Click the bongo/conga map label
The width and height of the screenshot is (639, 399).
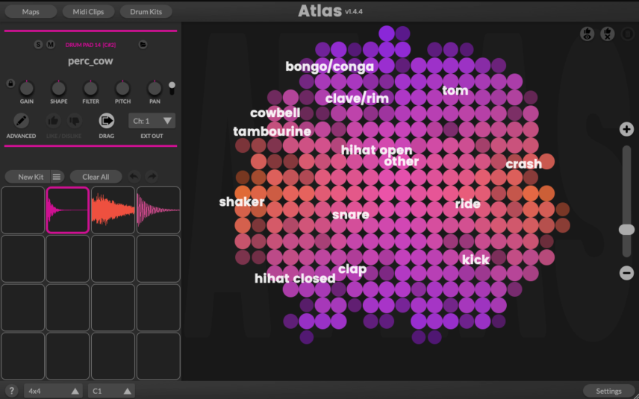(x=329, y=66)
